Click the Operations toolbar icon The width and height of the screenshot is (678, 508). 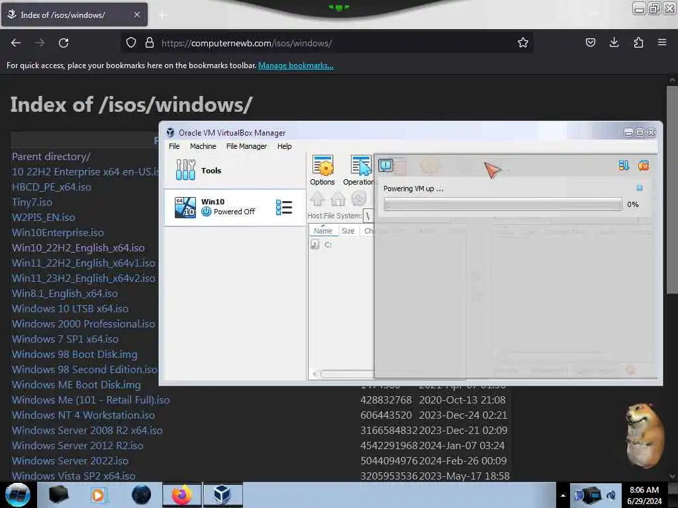point(359,170)
